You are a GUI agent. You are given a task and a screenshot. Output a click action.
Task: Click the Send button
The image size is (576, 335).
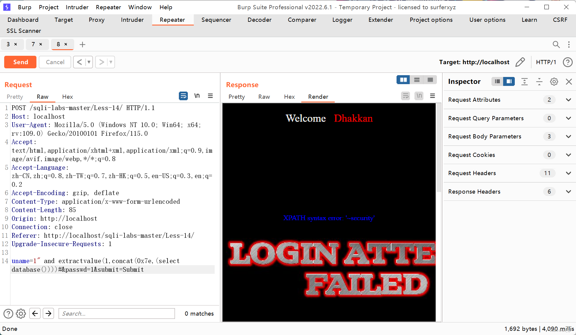20,62
